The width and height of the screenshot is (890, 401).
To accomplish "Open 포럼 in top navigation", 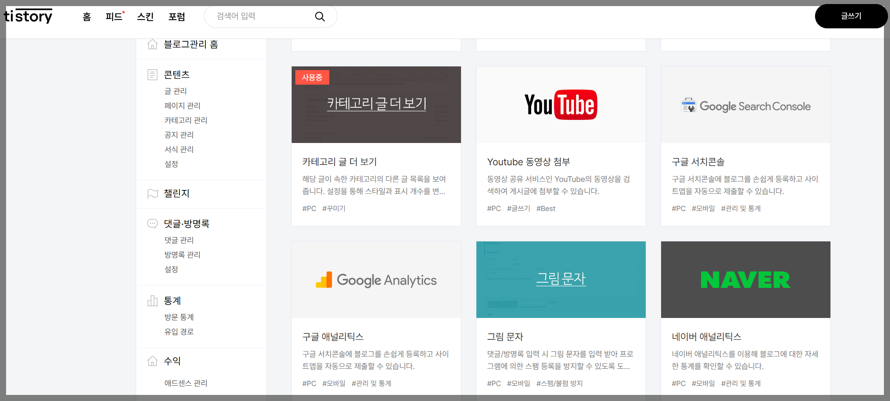I will click(177, 17).
